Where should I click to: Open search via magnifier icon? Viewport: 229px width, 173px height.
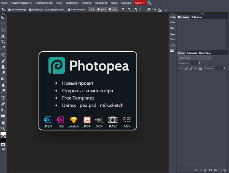(x=149, y=3)
